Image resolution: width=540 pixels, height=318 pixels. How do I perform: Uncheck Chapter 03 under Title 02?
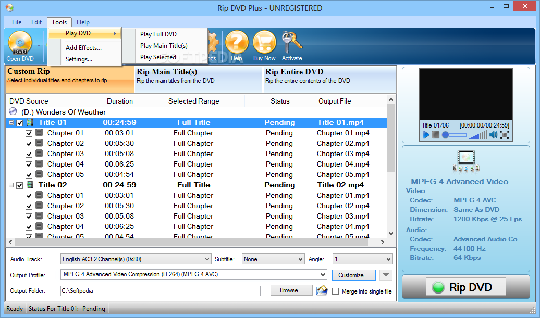[x=29, y=217]
